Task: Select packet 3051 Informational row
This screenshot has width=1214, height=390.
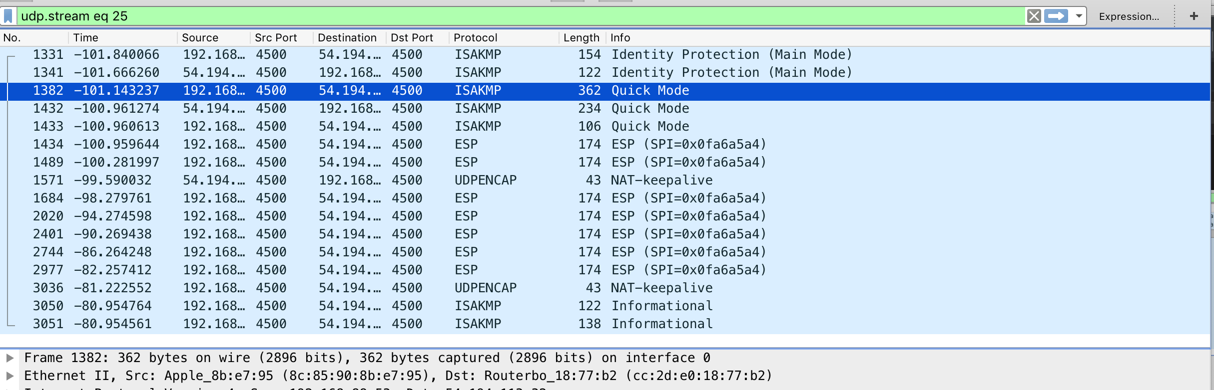Action: click(x=605, y=324)
